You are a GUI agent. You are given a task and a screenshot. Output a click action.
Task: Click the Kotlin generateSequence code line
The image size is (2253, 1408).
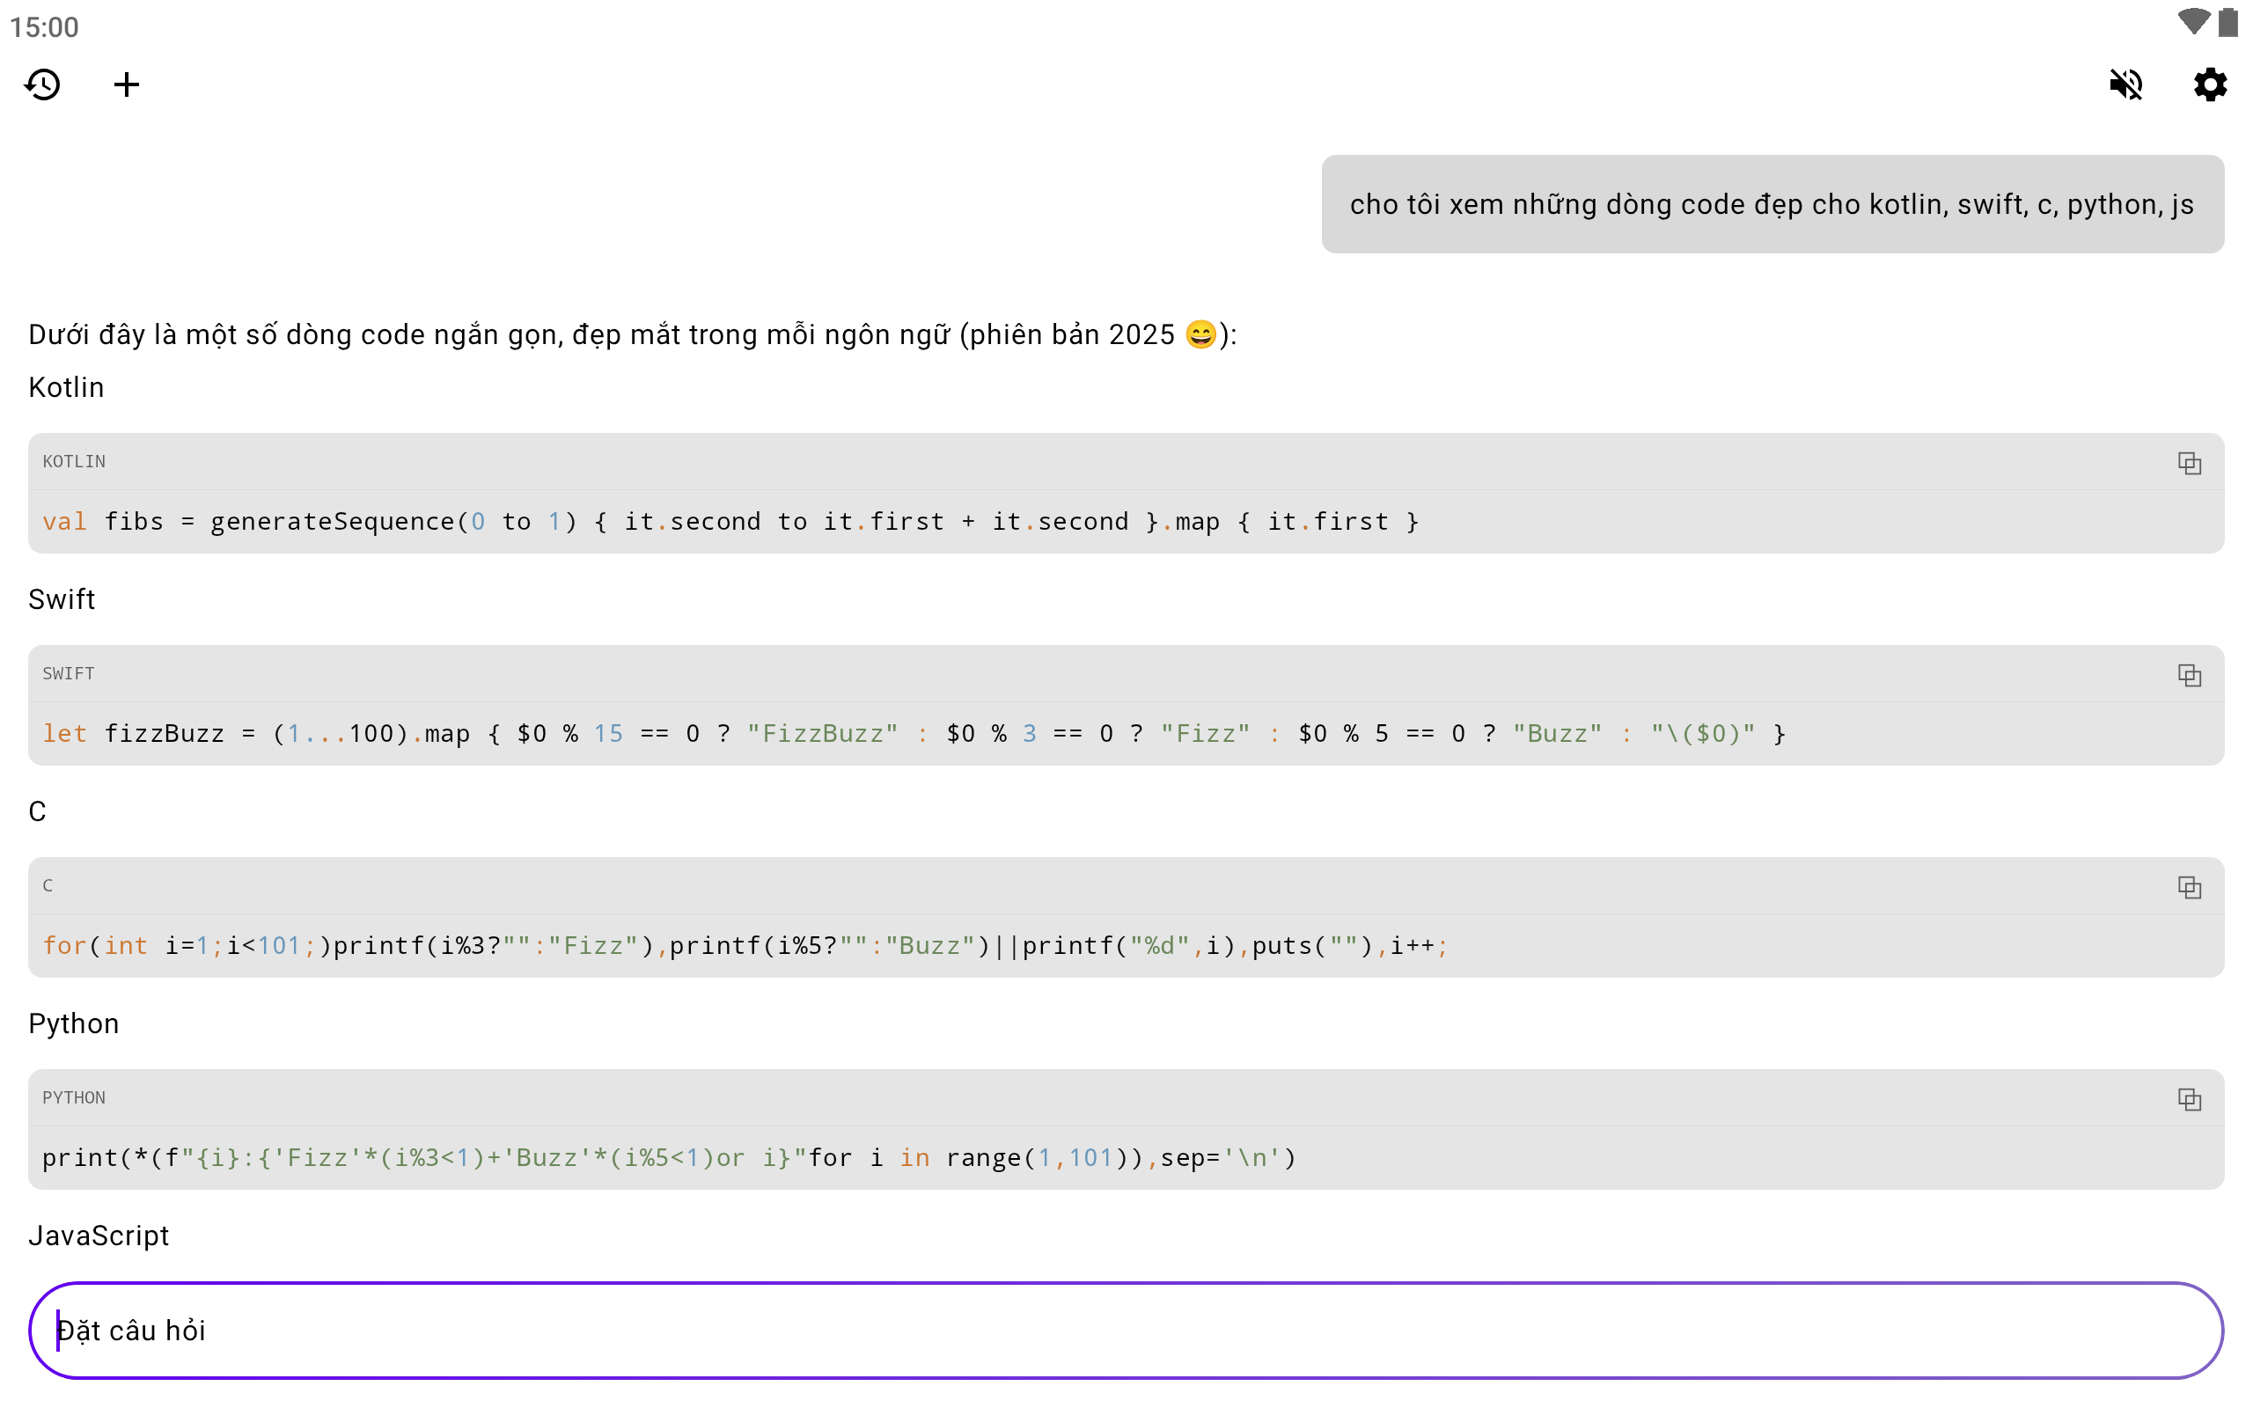(730, 522)
